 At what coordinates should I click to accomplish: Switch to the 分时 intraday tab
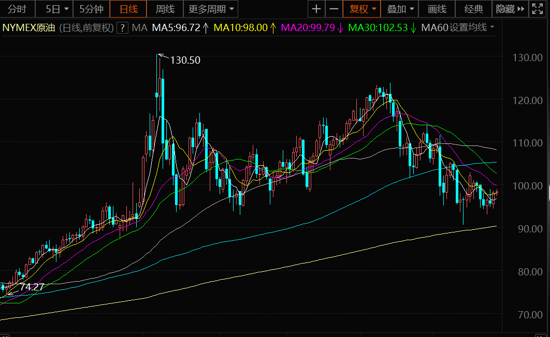pyautogui.click(x=17, y=9)
